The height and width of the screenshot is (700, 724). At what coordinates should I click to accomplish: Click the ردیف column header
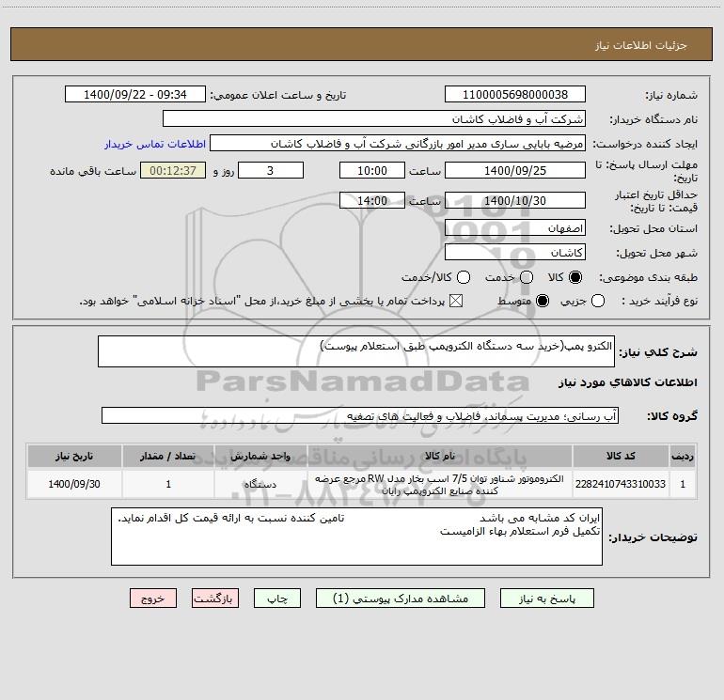683,456
